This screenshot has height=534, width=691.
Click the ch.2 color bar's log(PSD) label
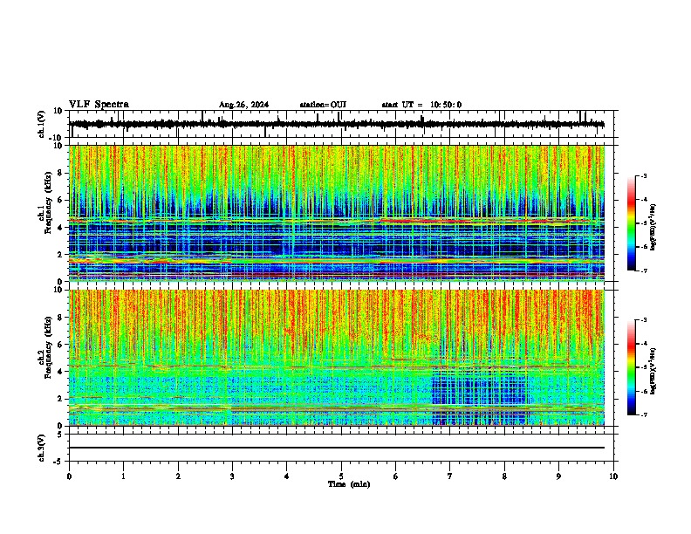pos(653,371)
